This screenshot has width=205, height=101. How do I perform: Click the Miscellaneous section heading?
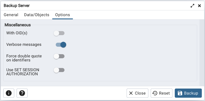pyautogui.click(x=18, y=25)
